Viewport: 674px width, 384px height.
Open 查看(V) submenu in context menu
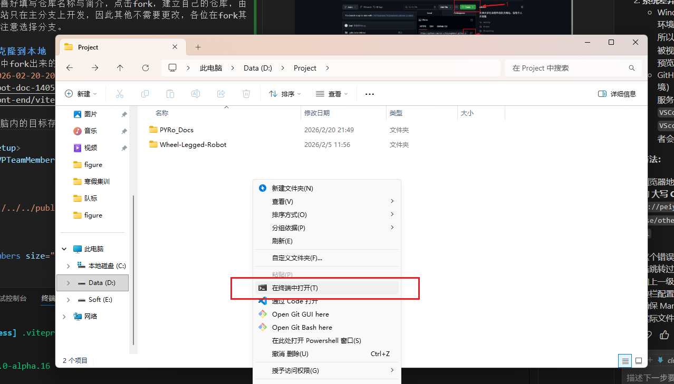(x=327, y=201)
